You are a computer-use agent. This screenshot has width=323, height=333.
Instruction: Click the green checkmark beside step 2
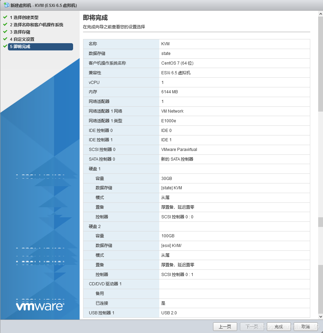[5, 25]
